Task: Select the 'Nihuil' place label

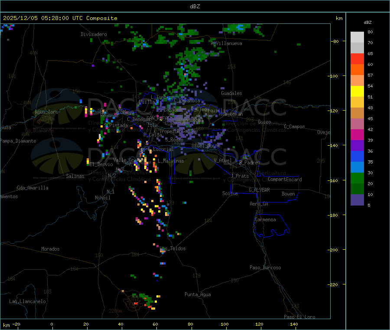Action: point(102,198)
